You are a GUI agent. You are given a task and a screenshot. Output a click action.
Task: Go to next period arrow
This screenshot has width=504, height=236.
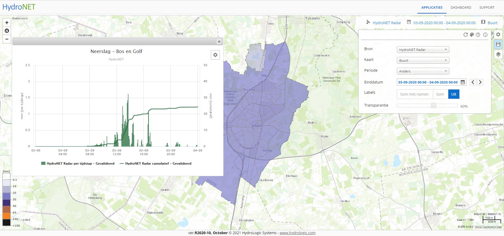coord(480,82)
